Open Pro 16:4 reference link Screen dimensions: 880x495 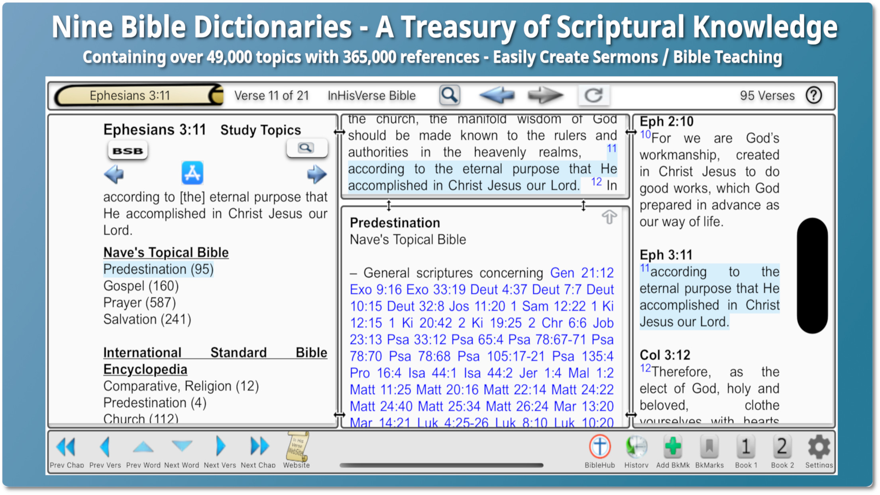375,373
